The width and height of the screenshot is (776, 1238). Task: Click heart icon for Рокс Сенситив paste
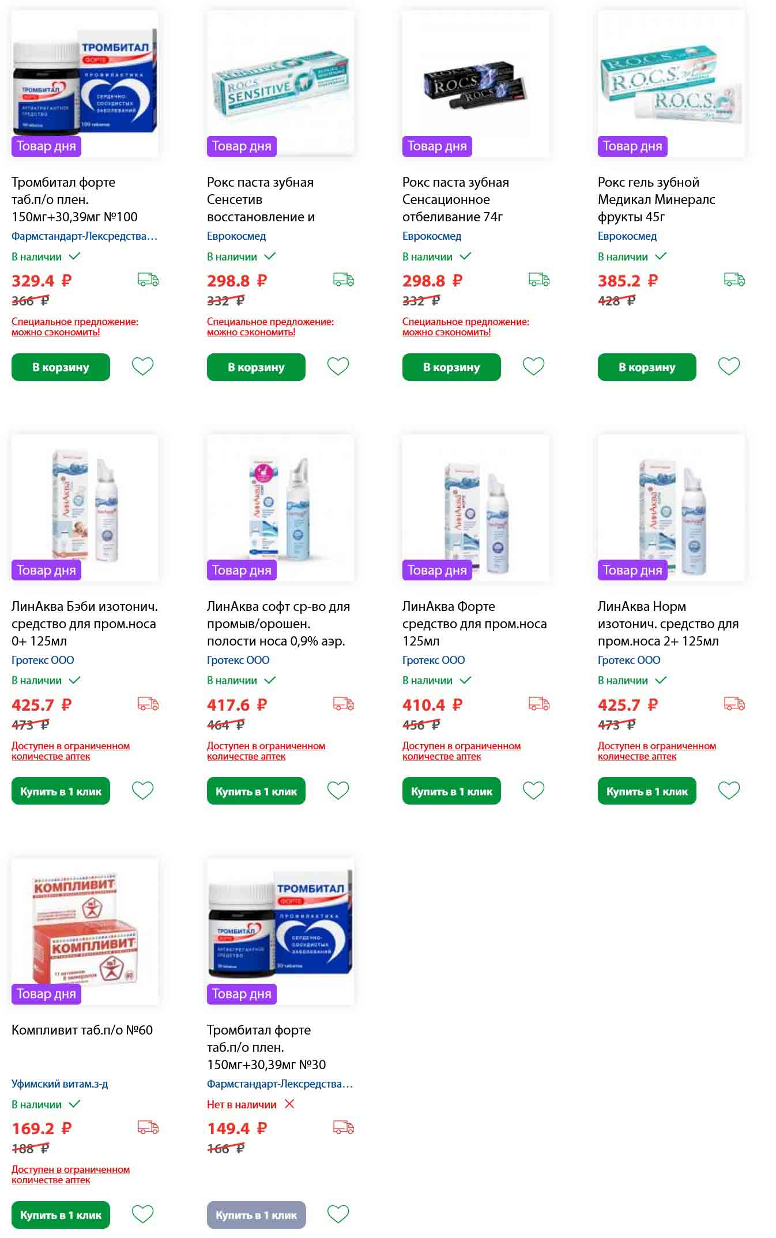[x=338, y=367]
